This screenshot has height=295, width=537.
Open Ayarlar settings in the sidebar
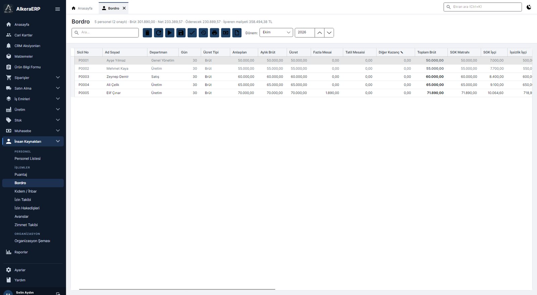33,270
